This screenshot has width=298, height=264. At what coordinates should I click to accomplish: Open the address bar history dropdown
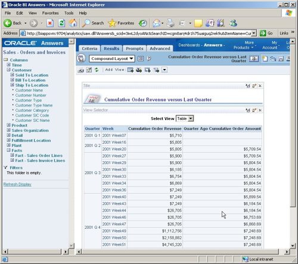(x=254, y=33)
